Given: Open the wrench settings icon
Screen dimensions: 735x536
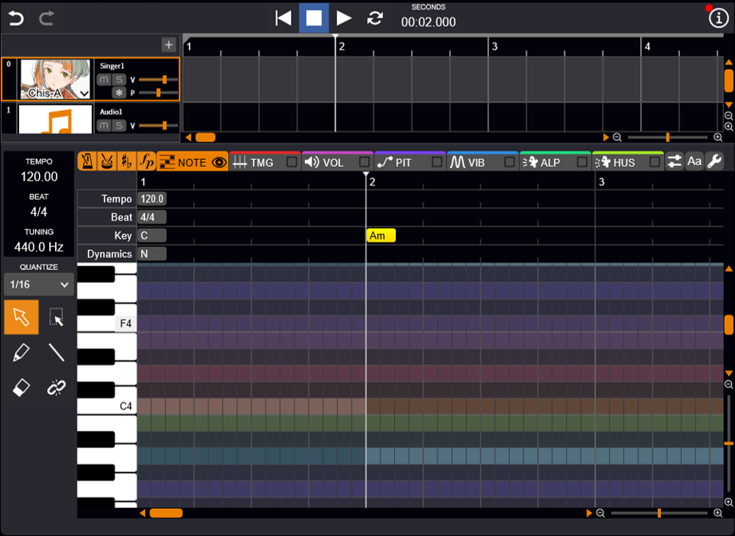Looking at the screenshot, I should pyautogui.click(x=714, y=162).
